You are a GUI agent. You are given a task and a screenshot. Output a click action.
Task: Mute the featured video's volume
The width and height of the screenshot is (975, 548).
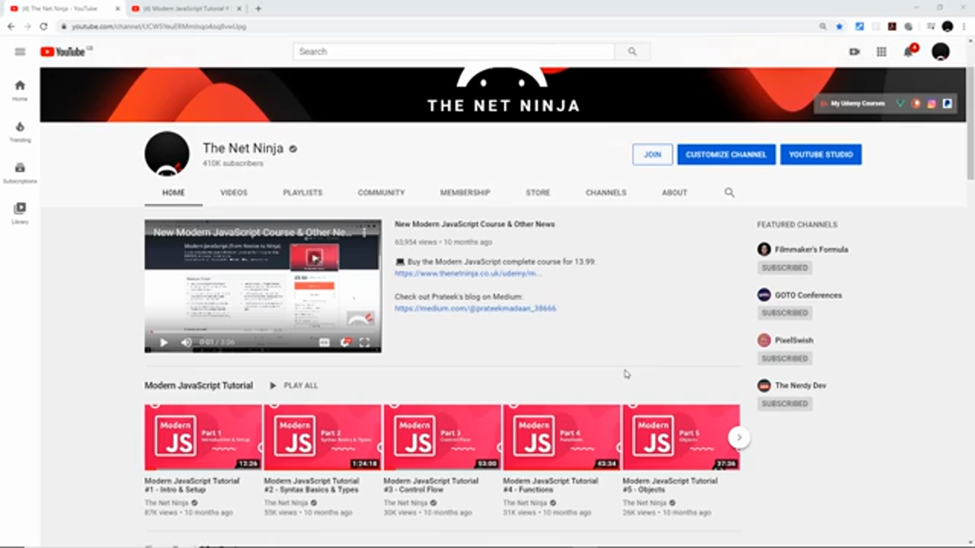[x=187, y=342]
